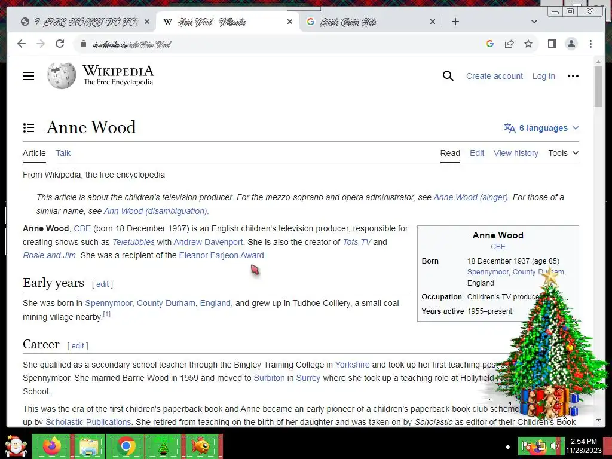Open Christmas tree app on taskbar

pyautogui.click(x=163, y=446)
